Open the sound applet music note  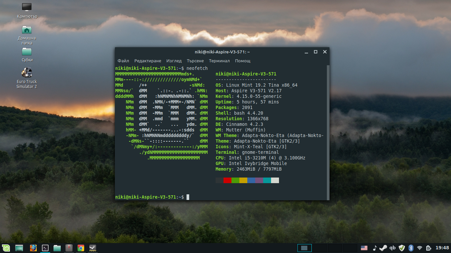point(375,248)
